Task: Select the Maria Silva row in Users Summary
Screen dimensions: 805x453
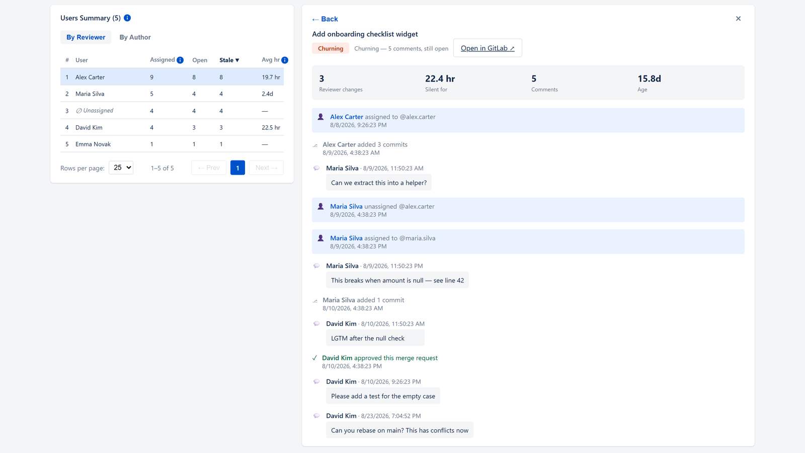Action: coord(172,94)
